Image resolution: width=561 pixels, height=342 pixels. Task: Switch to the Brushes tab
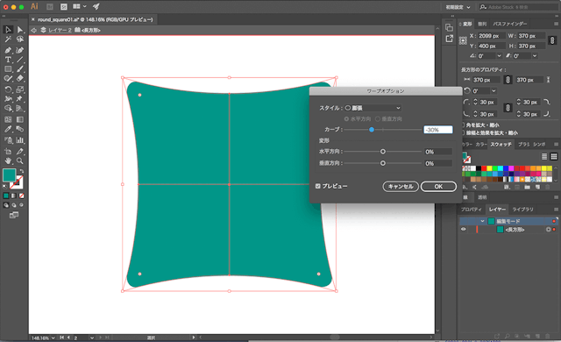[x=524, y=145]
